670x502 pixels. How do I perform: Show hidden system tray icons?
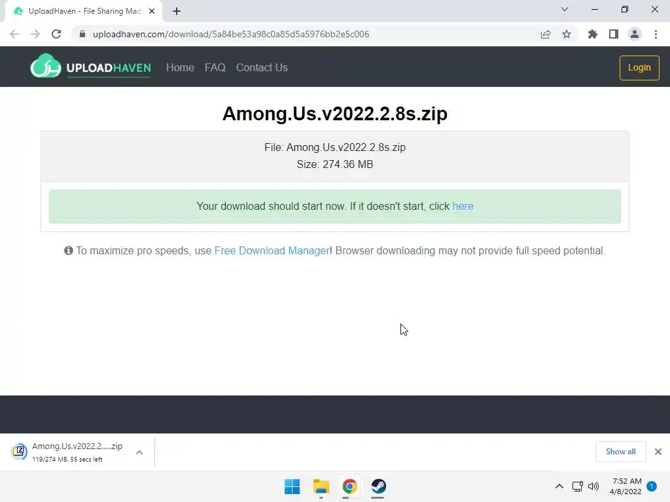click(559, 486)
